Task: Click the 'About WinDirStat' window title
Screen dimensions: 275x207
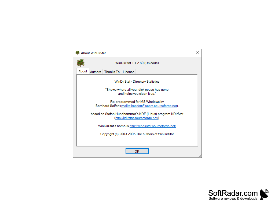Action: 93,53
